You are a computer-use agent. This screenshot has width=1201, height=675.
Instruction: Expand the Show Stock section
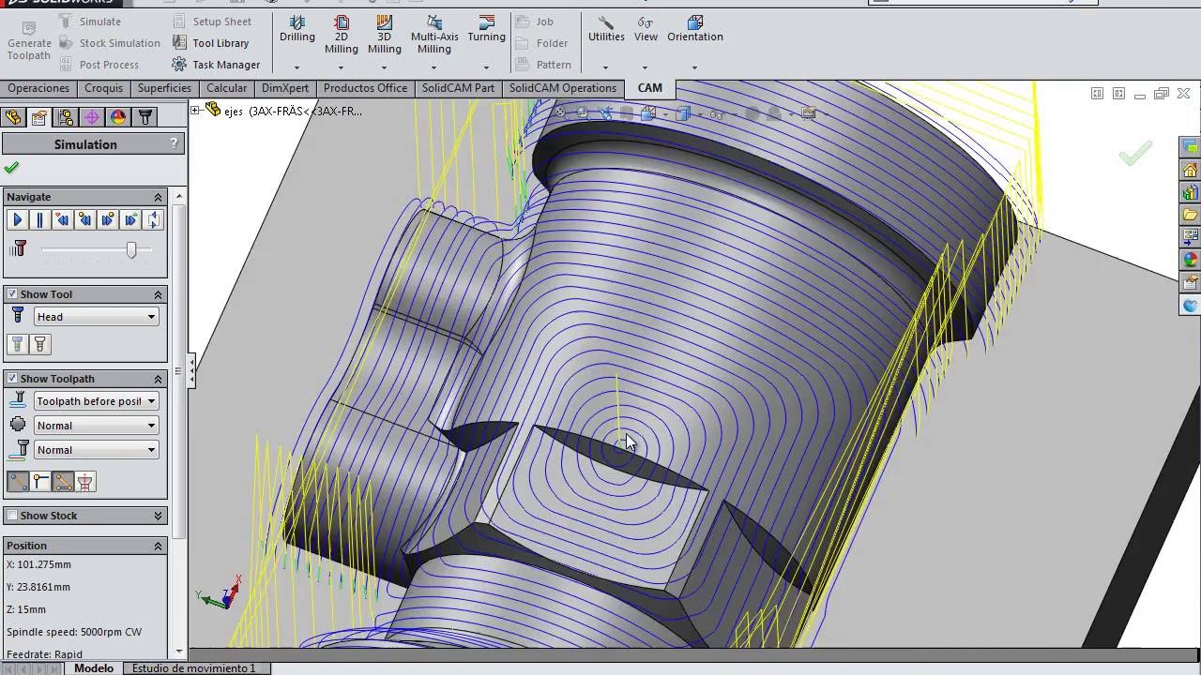pyautogui.click(x=158, y=516)
